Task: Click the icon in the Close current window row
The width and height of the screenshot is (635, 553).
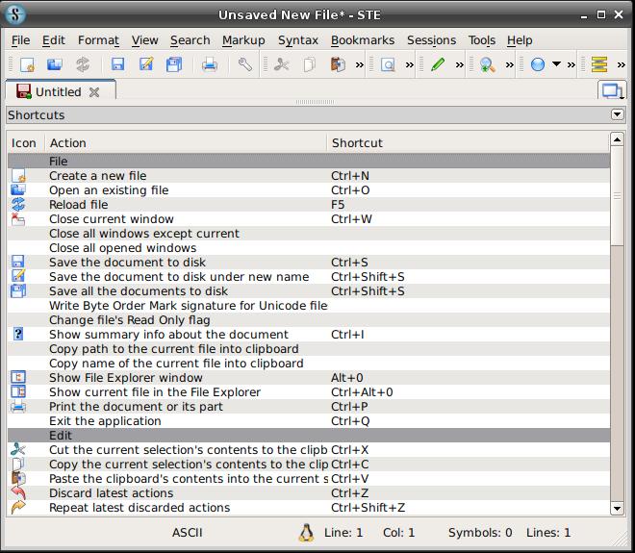Action: click(x=18, y=219)
